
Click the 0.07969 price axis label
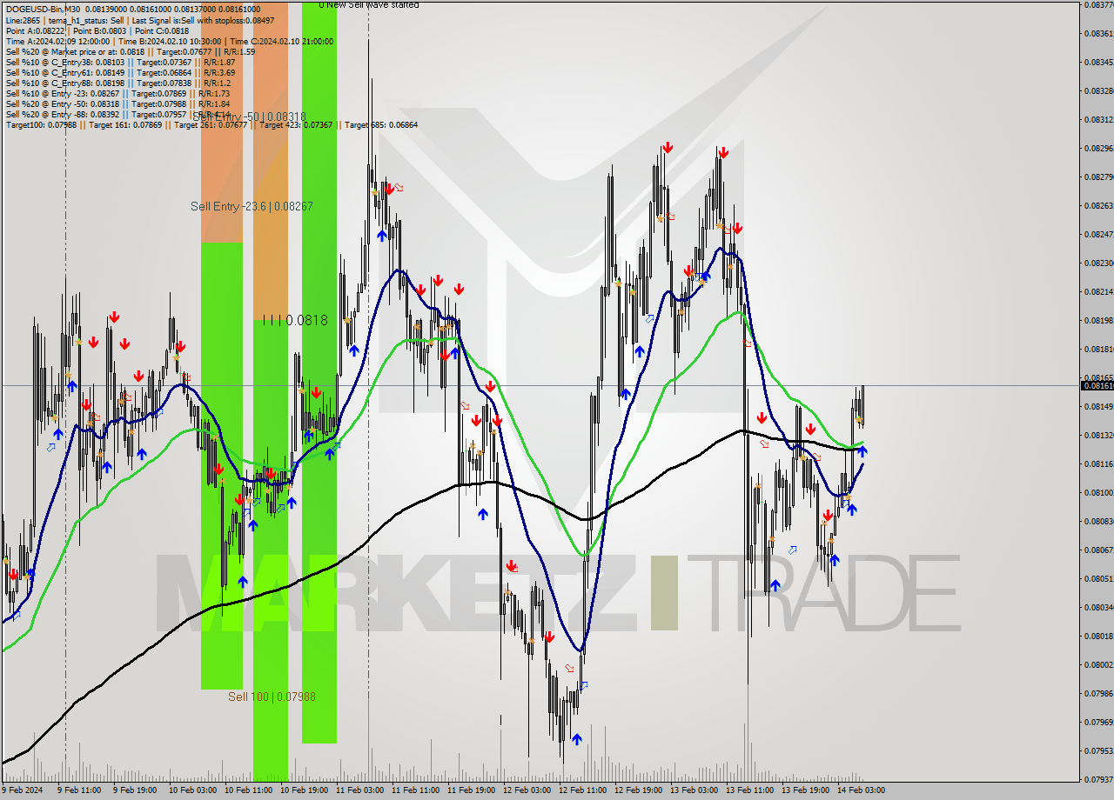1100,722
